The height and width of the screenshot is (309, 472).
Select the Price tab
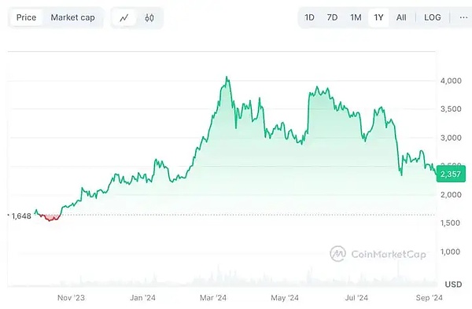point(26,17)
